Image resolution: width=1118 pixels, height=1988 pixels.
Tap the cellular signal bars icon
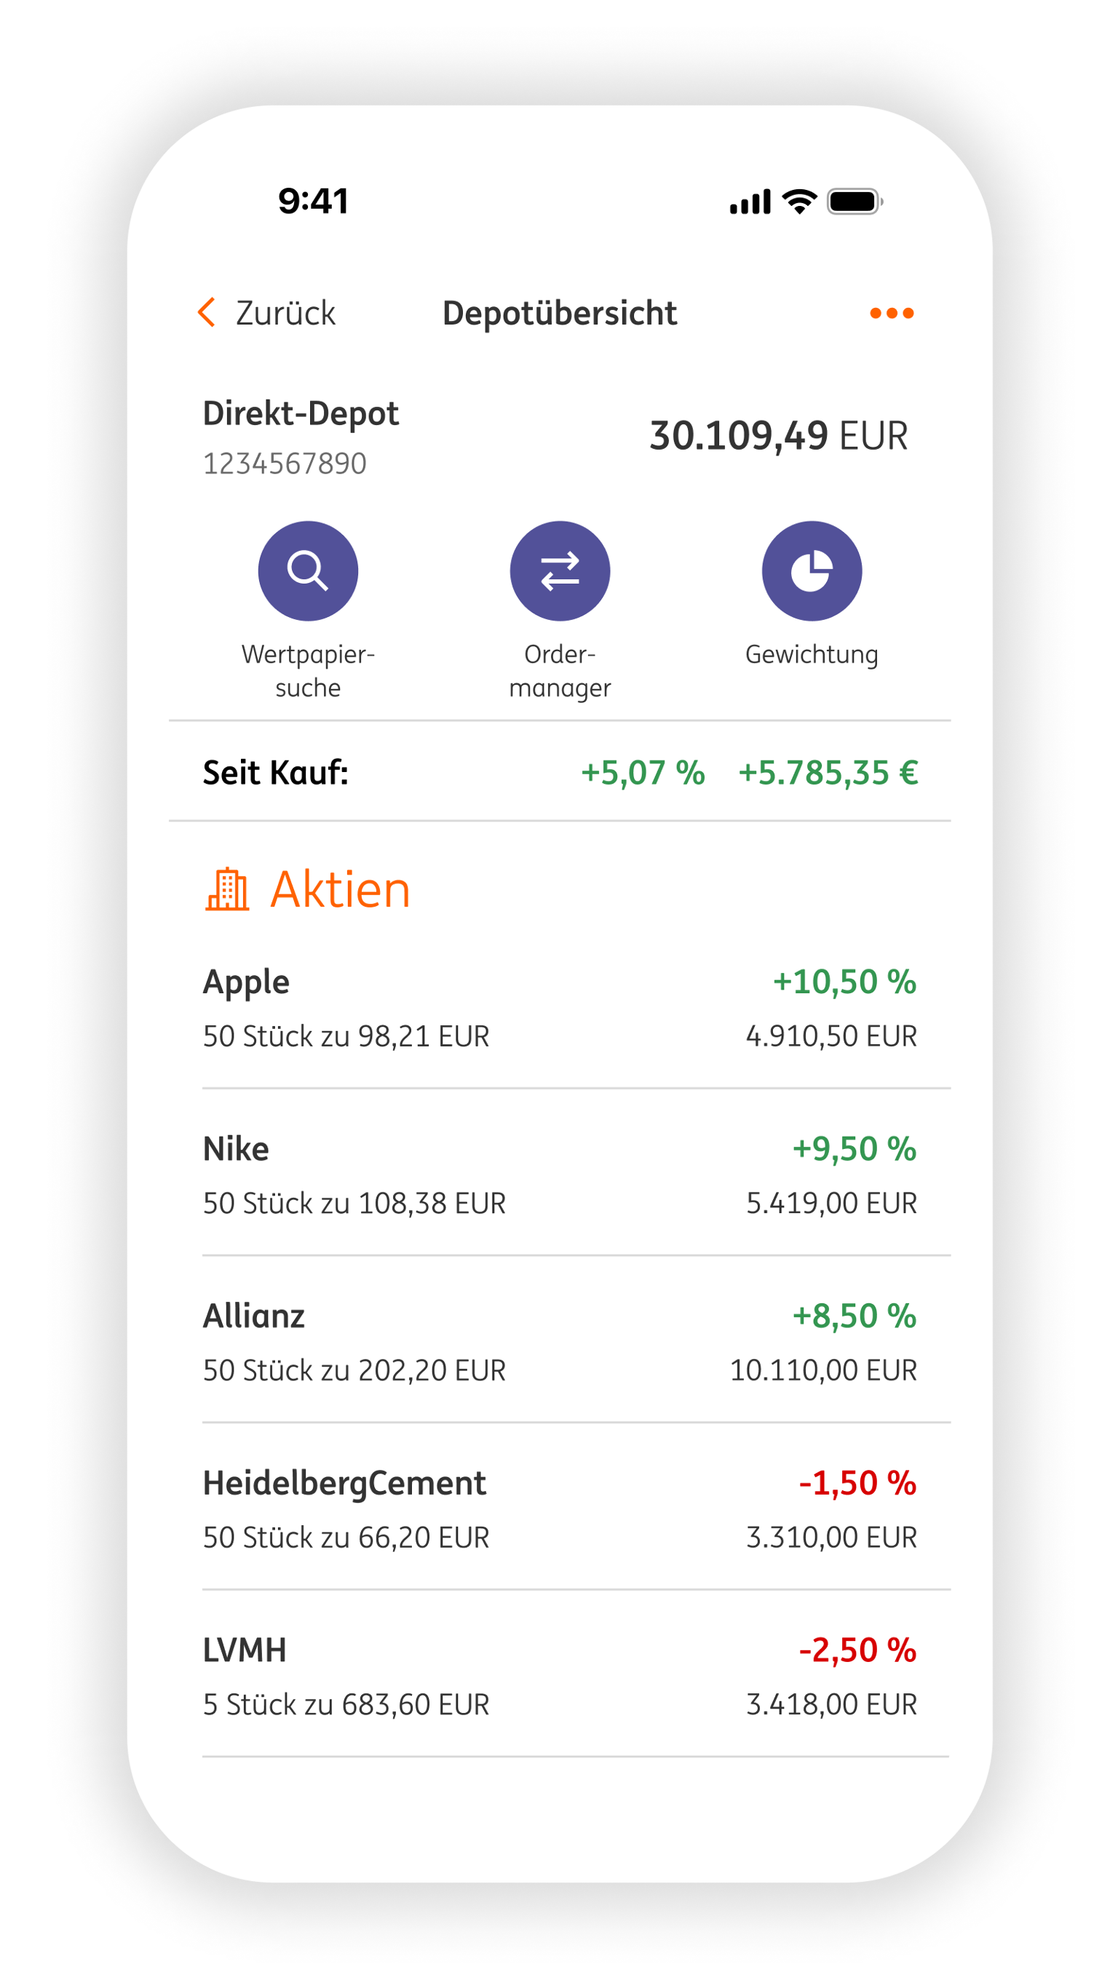coord(750,202)
